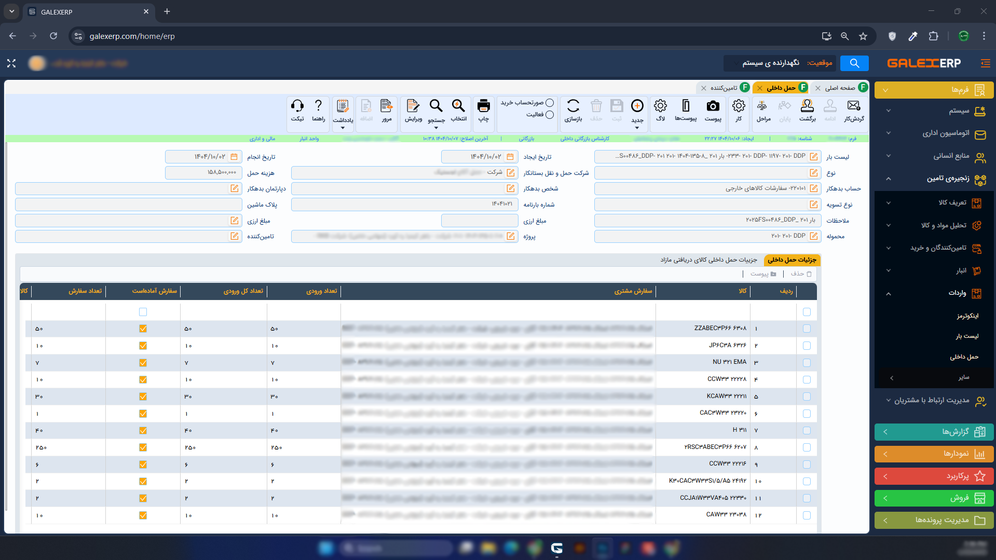Click the پیوست camera icon

(x=713, y=106)
